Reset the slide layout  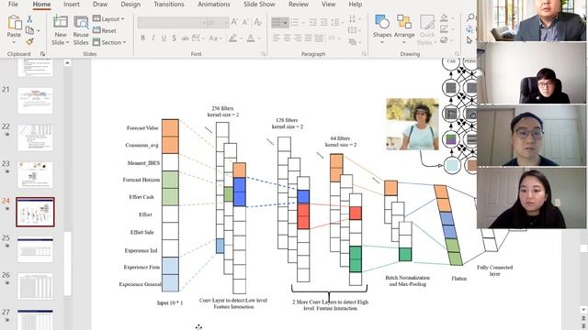point(104,30)
